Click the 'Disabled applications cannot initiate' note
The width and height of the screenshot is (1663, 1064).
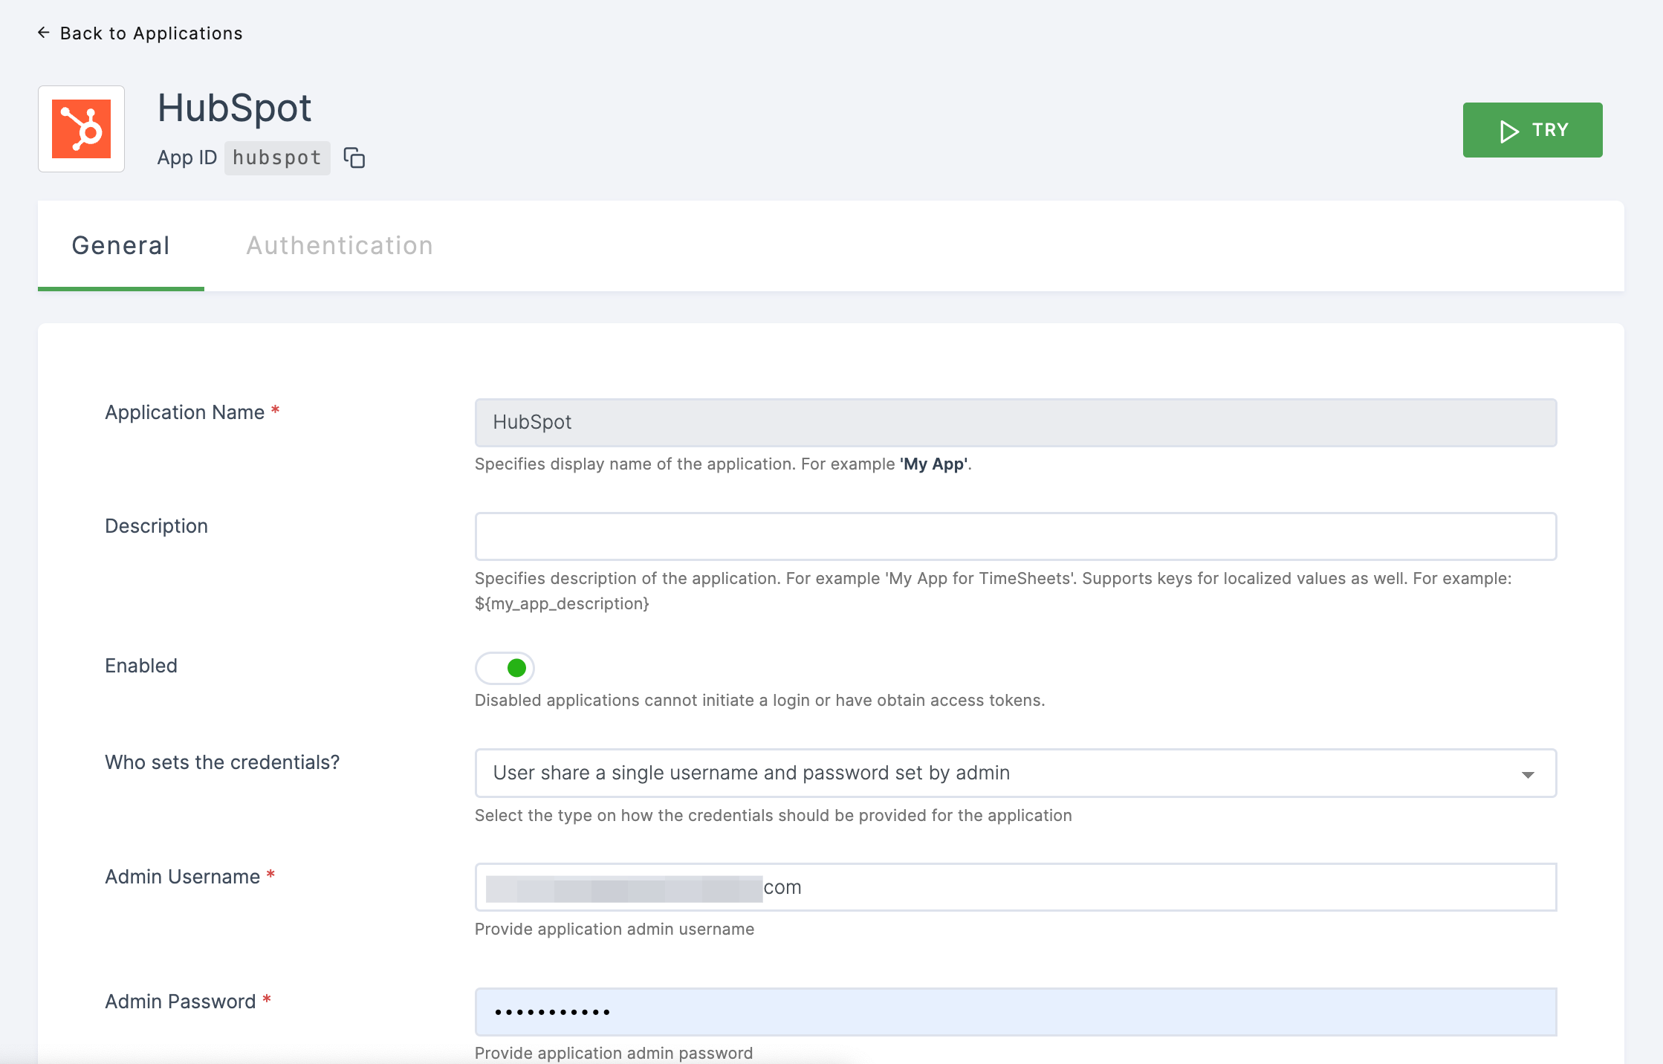[x=759, y=700]
